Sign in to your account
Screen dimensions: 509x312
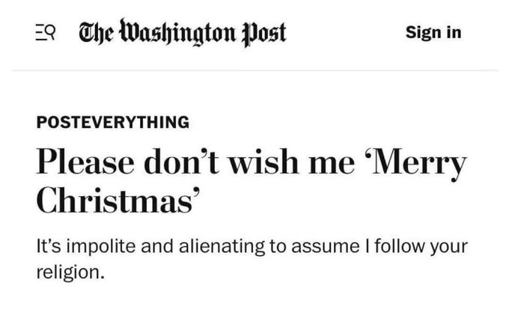tap(433, 32)
